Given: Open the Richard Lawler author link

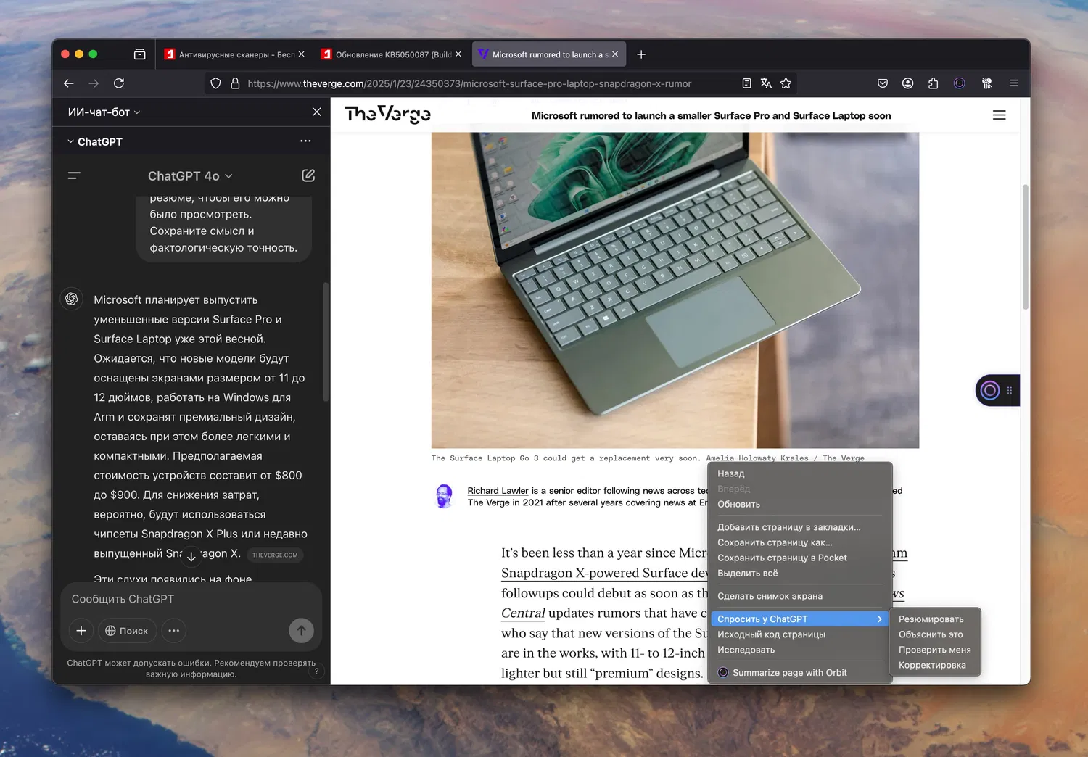Looking at the screenshot, I should tap(498, 491).
